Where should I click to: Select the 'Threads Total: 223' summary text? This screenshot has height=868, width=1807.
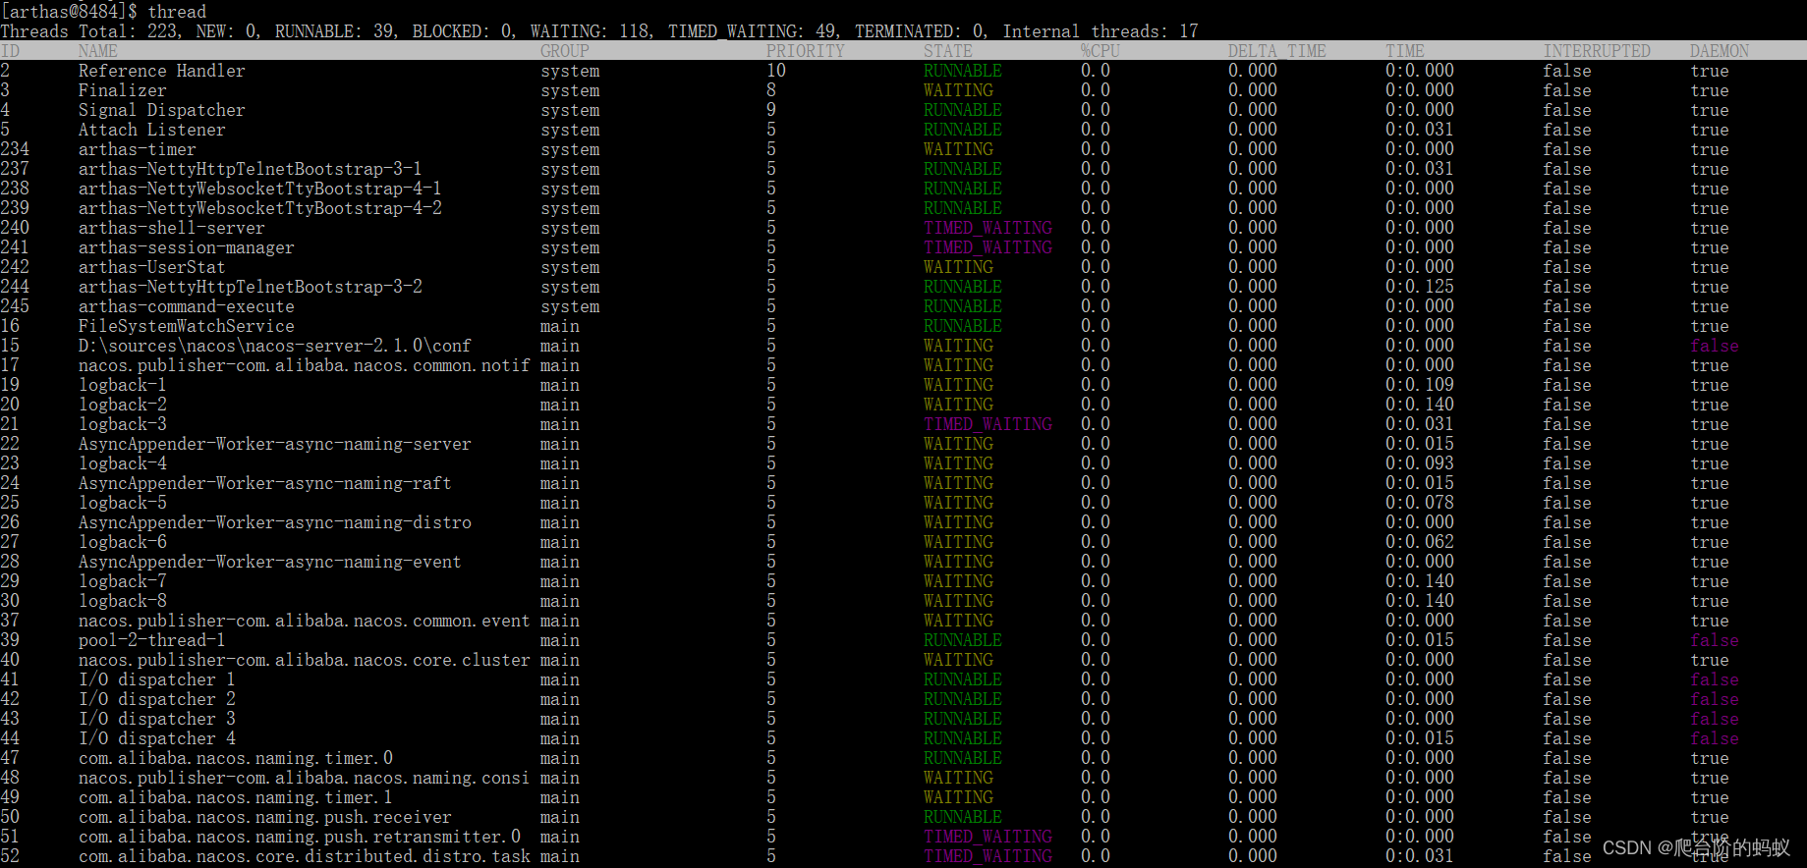[x=88, y=31]
